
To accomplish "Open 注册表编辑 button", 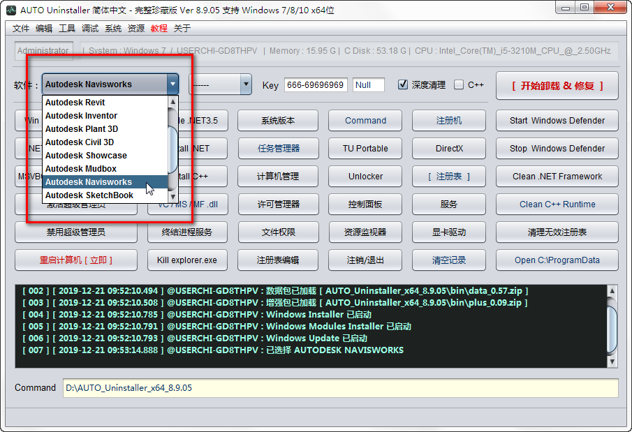I will click(x=278, y=260).
